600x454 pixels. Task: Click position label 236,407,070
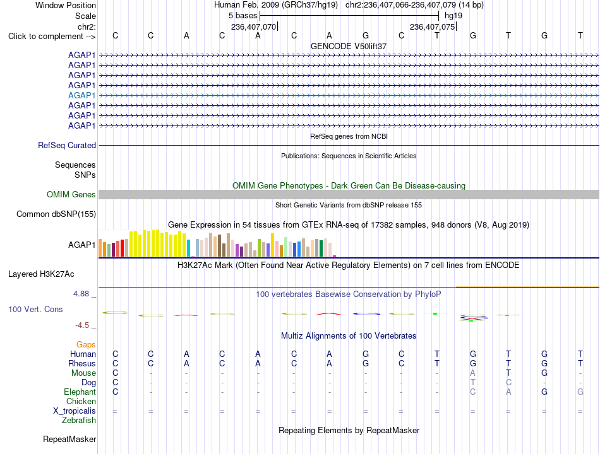[x=254, y=26]
